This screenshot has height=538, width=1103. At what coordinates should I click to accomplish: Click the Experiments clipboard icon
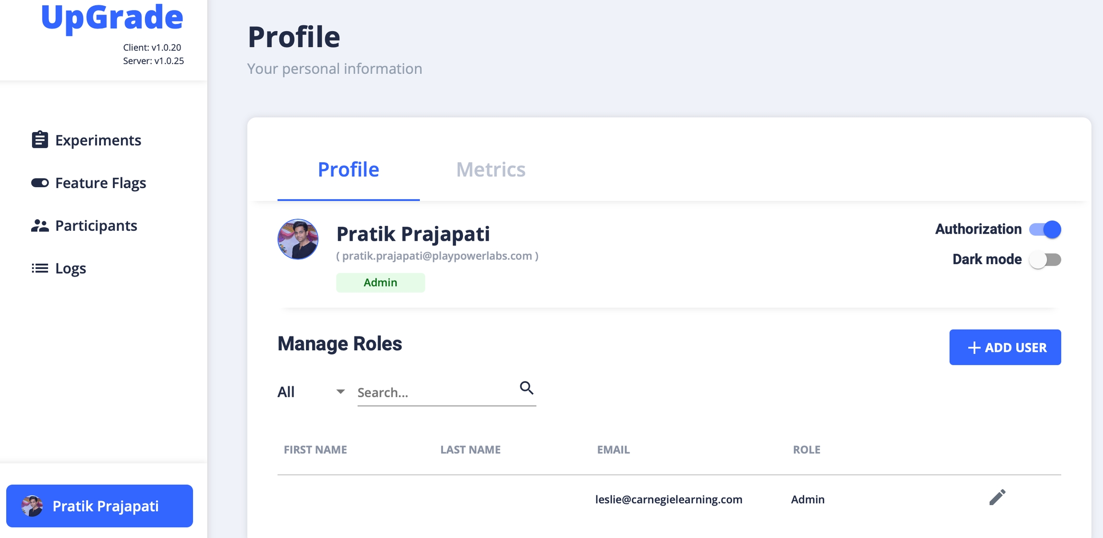pos(40,140)
